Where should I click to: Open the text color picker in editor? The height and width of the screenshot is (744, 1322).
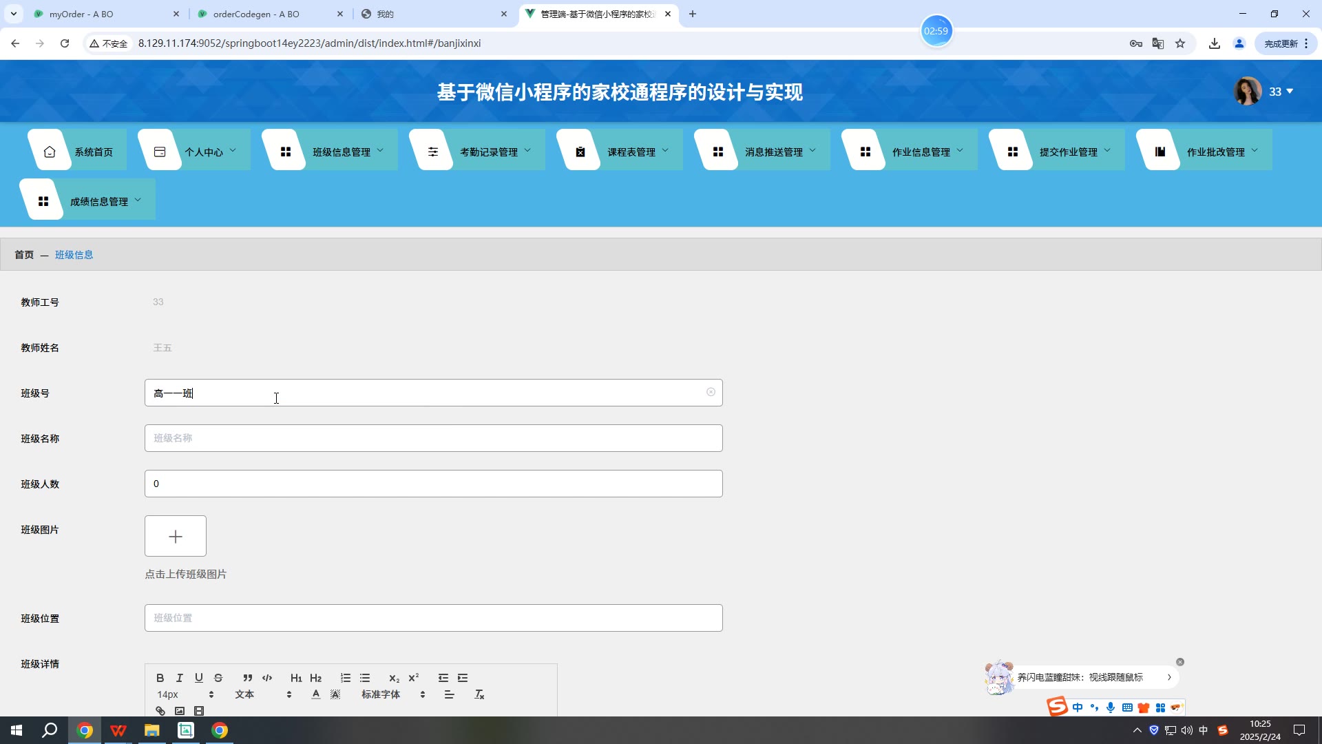click(315, 694)
